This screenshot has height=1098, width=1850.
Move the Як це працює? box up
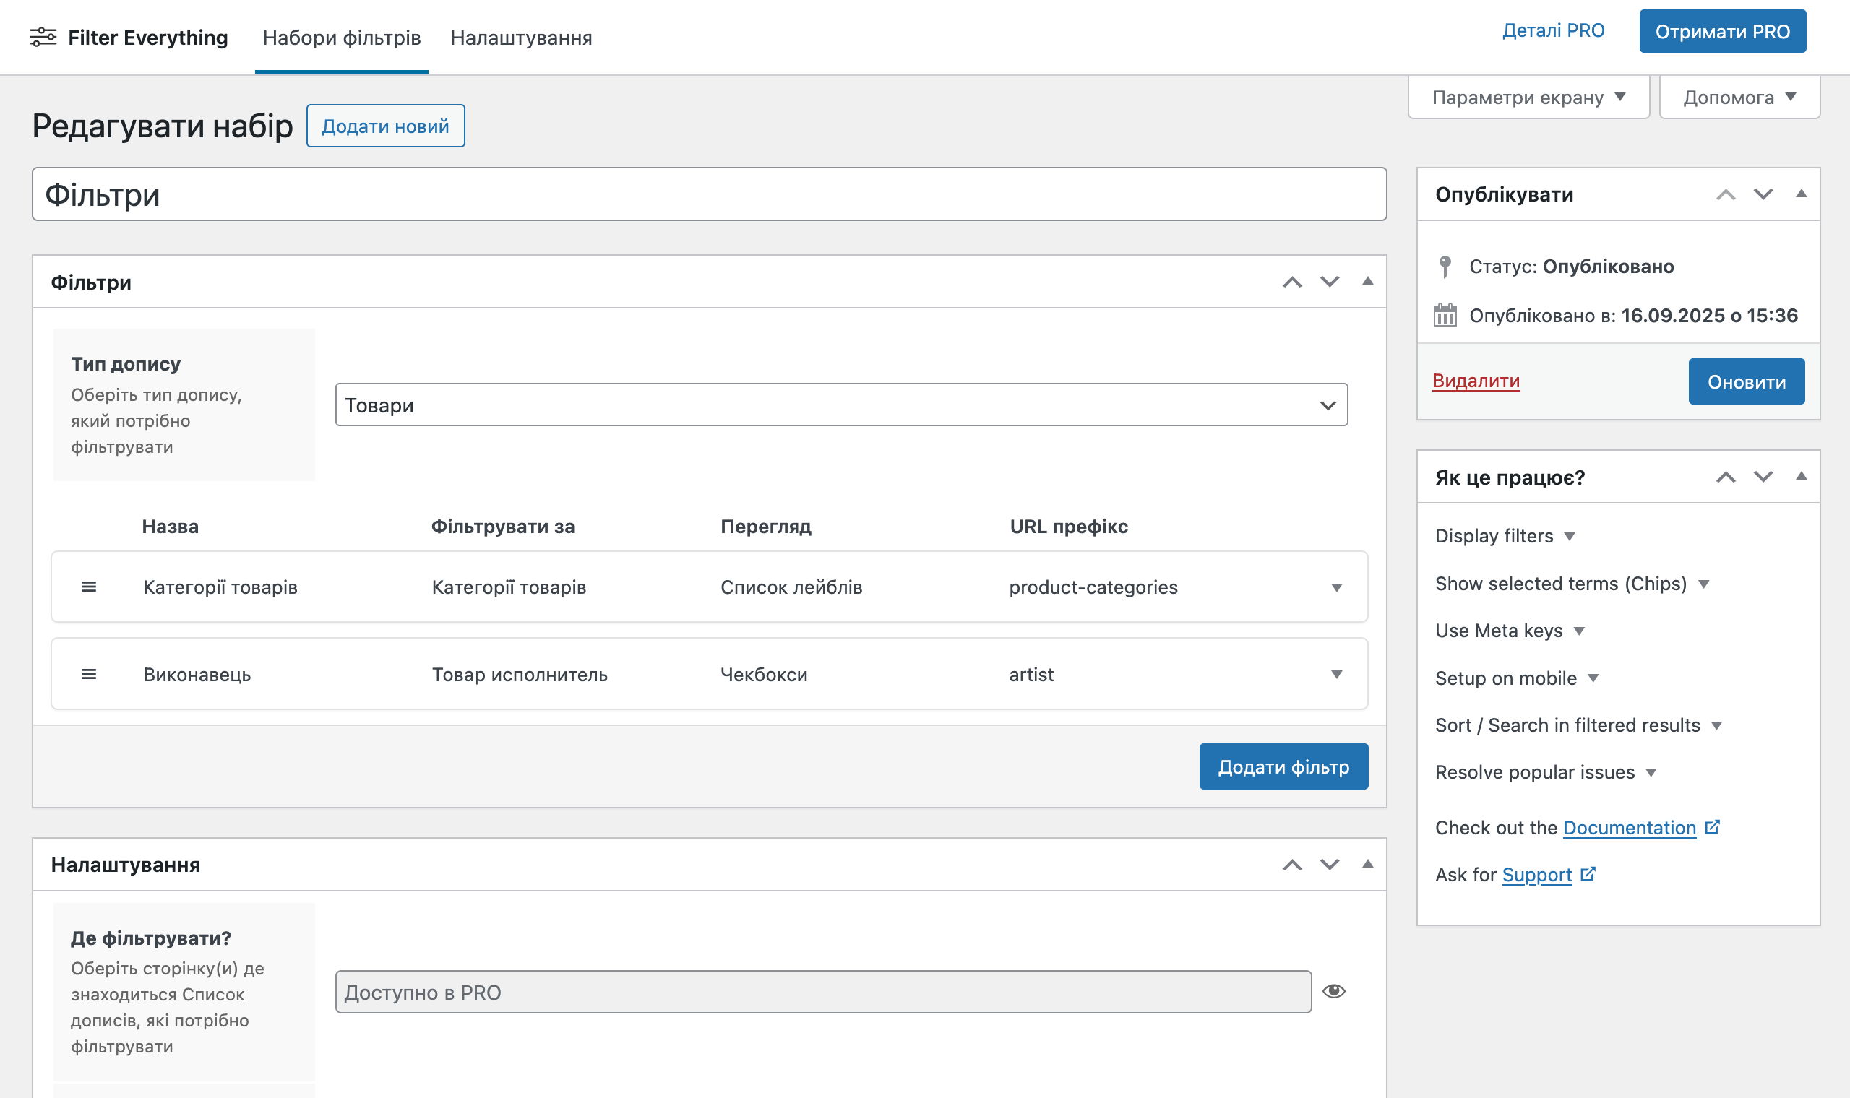point(1726,477)
